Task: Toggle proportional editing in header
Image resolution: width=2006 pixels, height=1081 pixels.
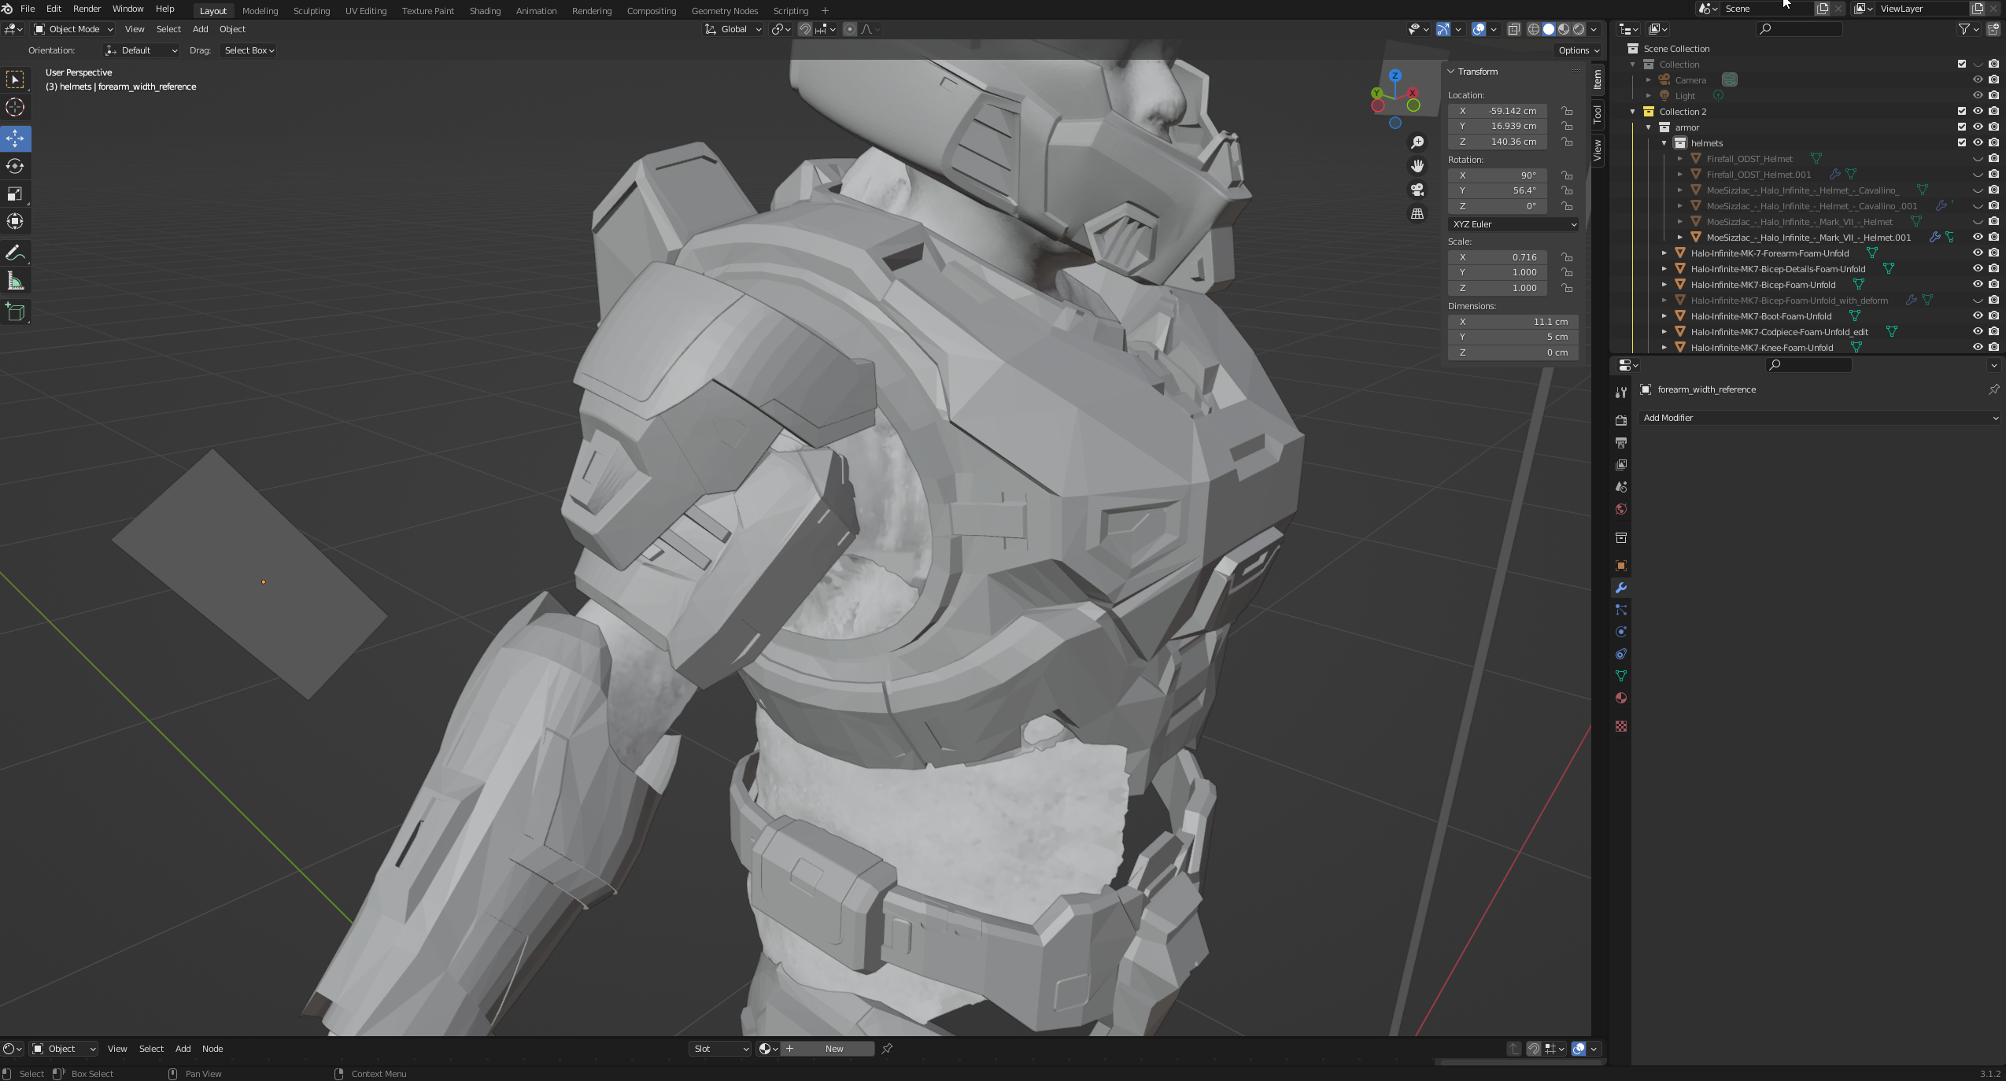Action: tap(850, 29)
